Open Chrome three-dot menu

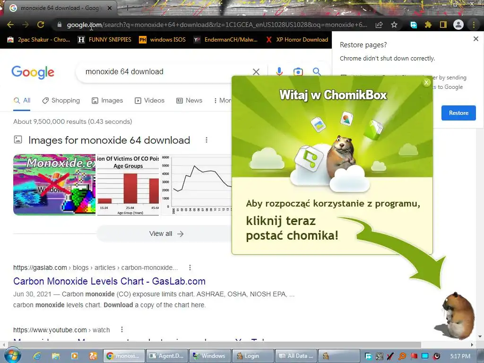click(474, 25)
